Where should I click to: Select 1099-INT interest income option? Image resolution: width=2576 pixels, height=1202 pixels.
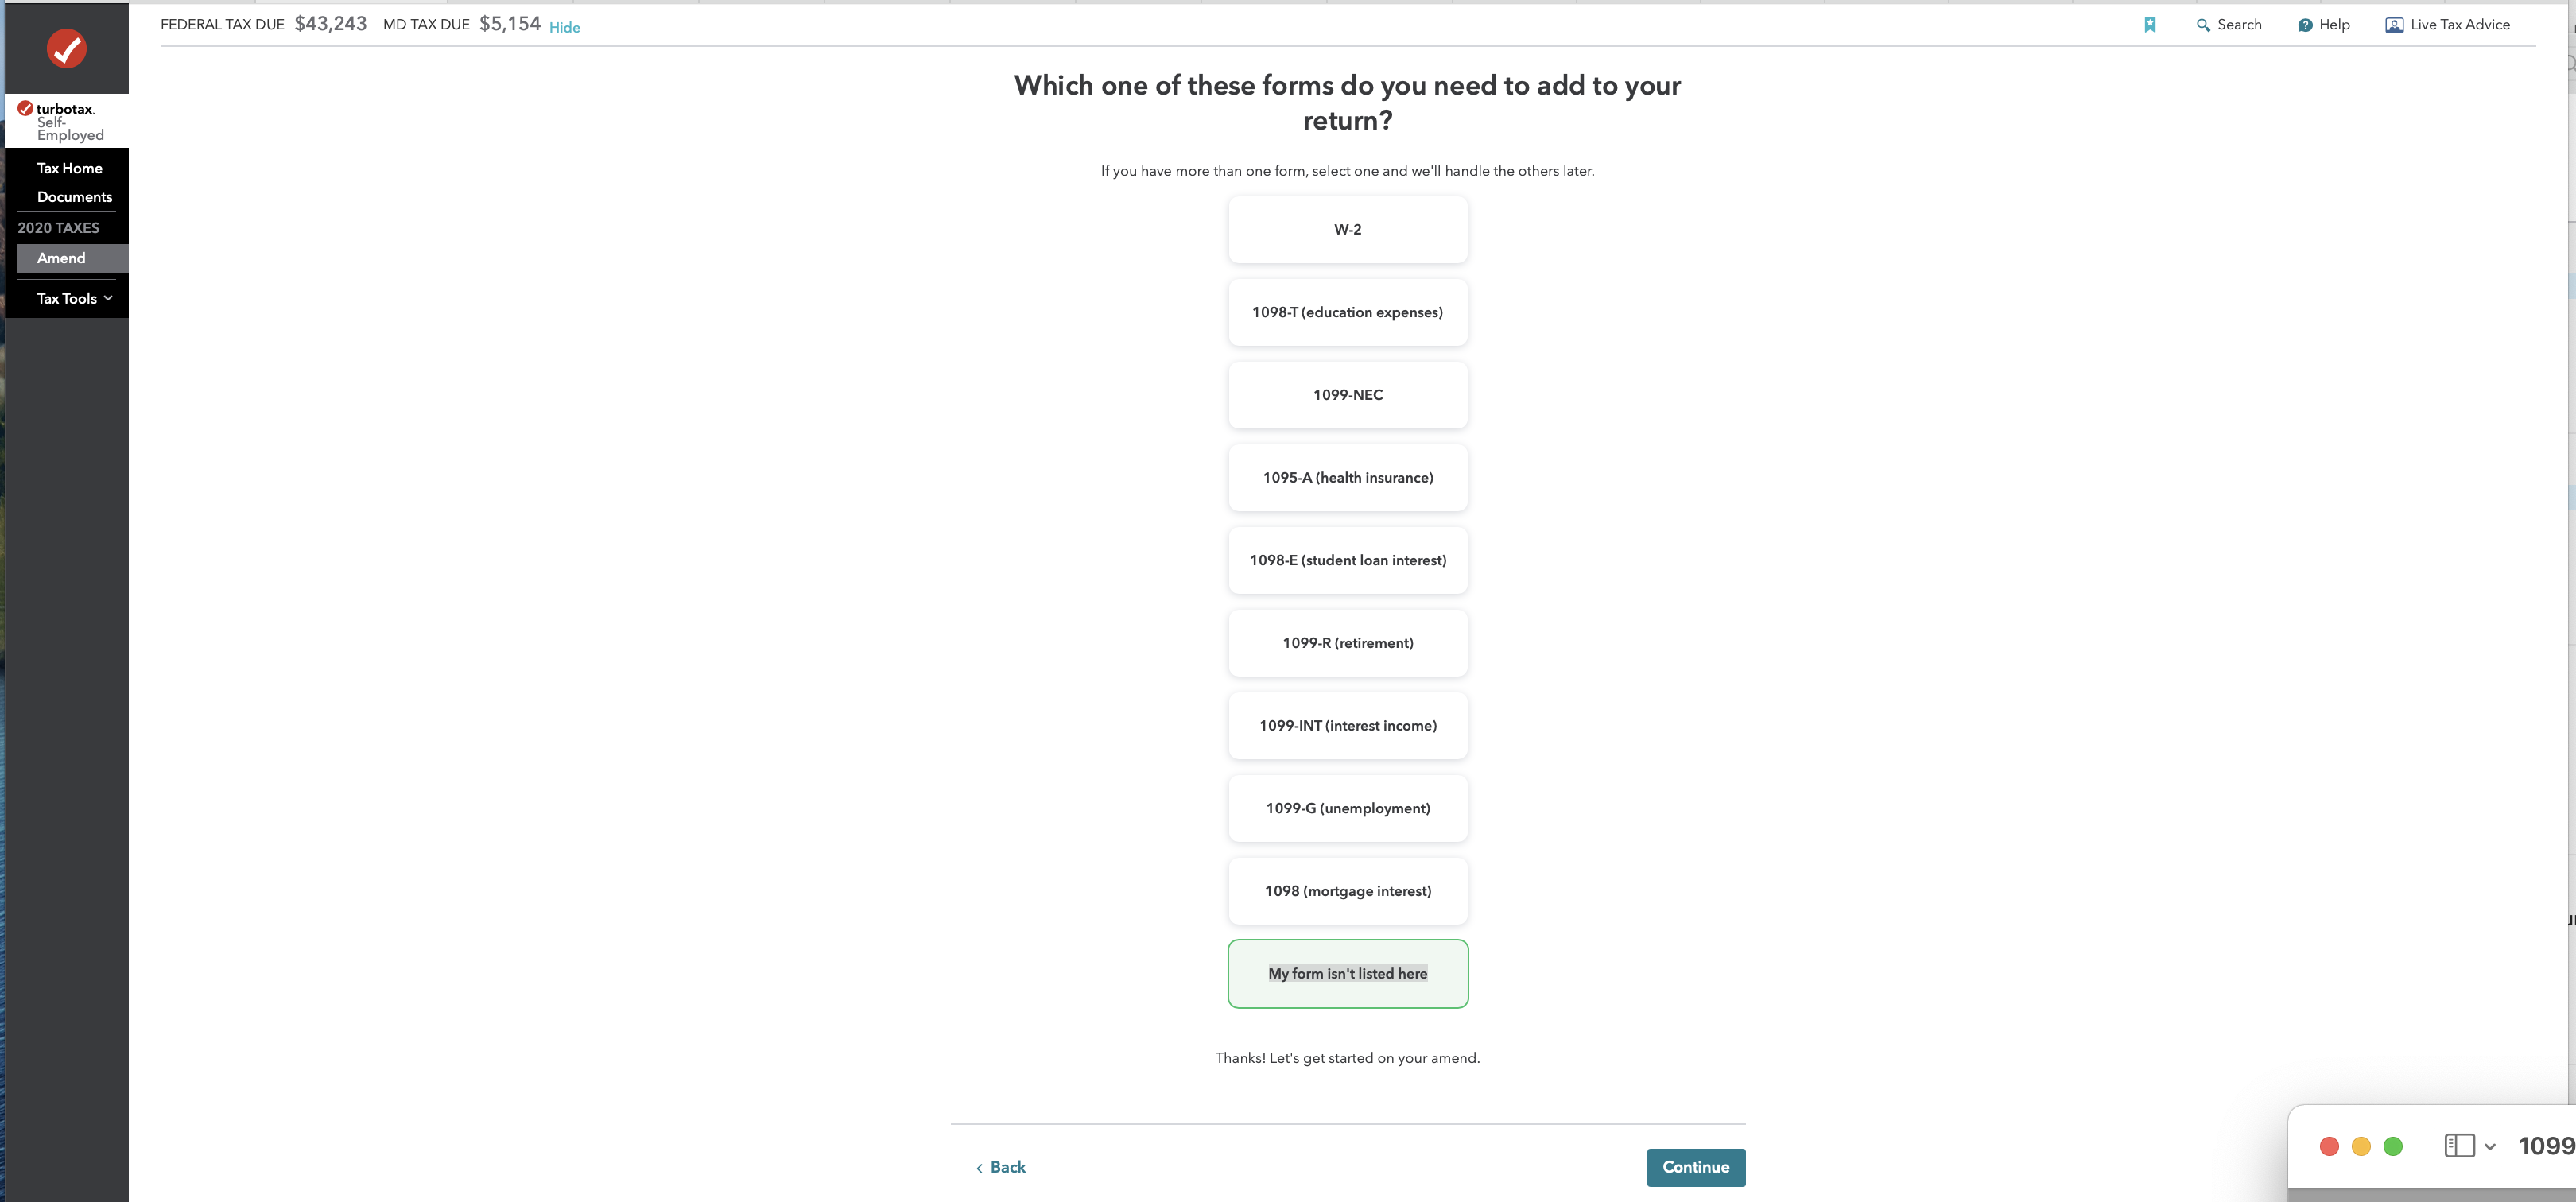(1347, 726)
